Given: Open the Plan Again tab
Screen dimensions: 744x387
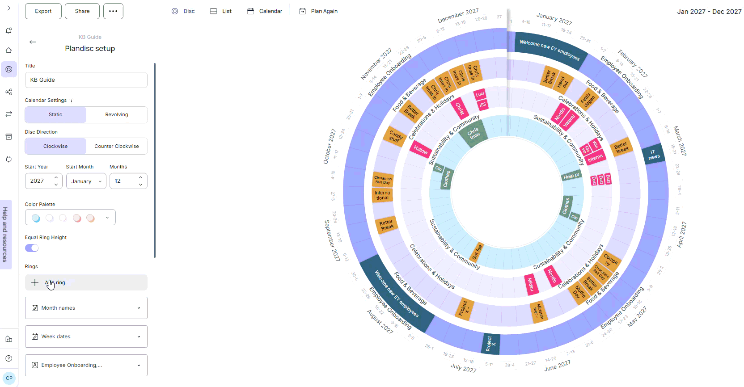Looking at the screenshot, I should click(x=318, y=11).
